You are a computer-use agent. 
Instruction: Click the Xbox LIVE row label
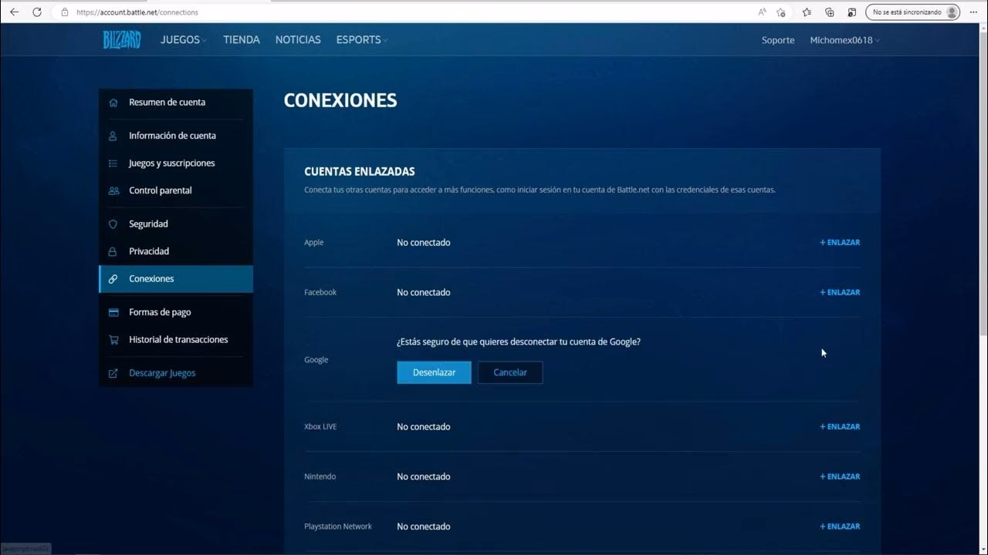(x=320, y=426)
